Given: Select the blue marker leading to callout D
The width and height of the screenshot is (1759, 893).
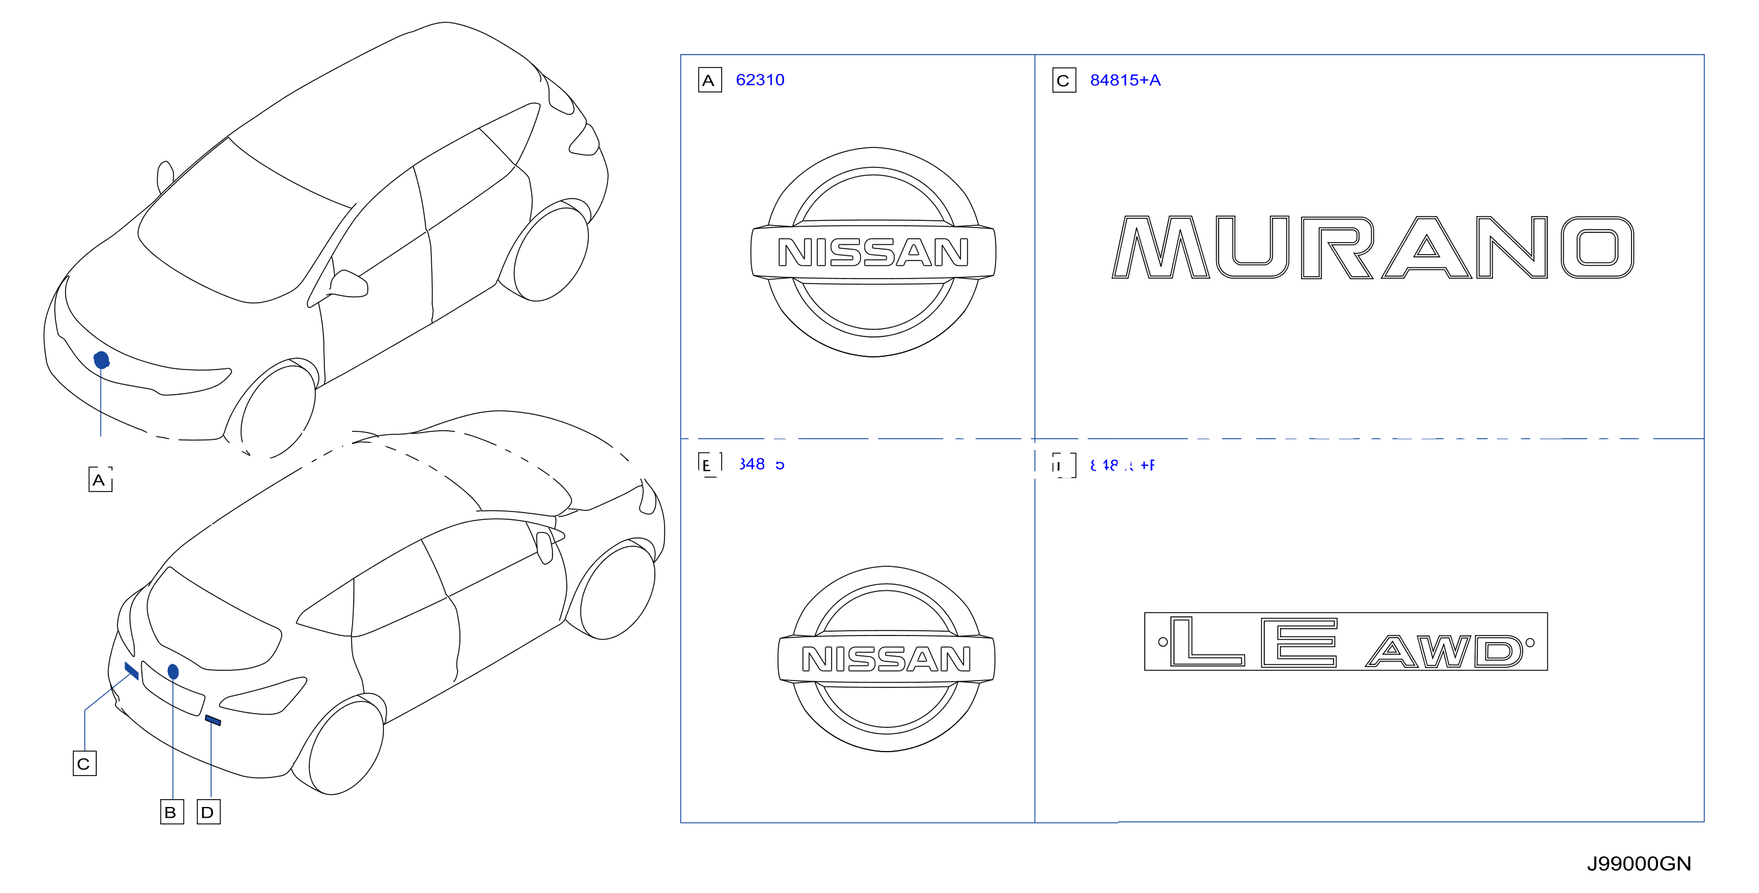Looking at the screenshot, I should tap(213, 720).
